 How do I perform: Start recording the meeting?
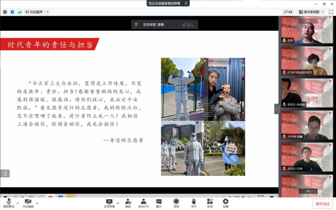pyautogui.click(x=176, y=203)
